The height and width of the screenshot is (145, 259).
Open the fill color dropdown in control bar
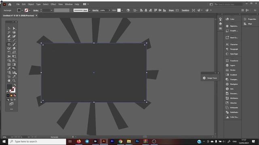click(x=22, y=10)
